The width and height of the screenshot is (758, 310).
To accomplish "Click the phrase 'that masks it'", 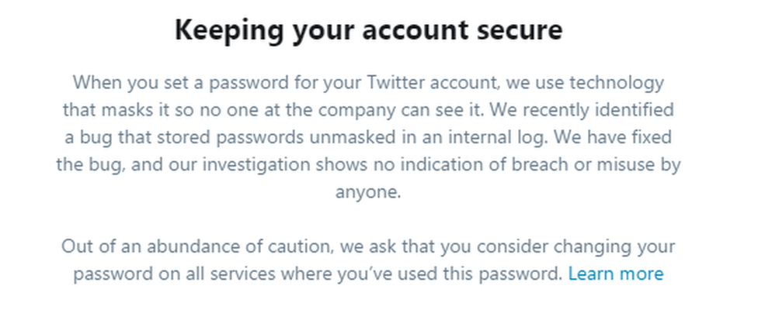I will tap(116, 110).
